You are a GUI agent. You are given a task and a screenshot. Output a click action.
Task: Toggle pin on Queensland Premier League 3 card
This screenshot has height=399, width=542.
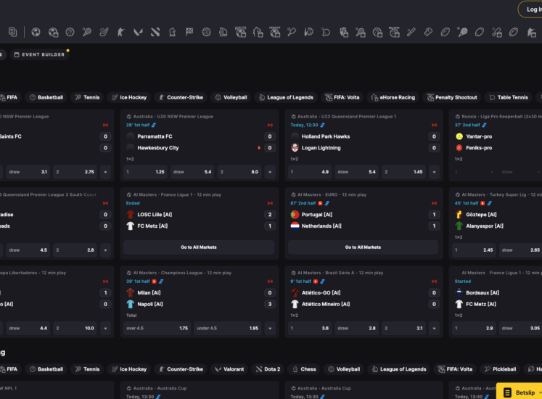click(105, 203)
